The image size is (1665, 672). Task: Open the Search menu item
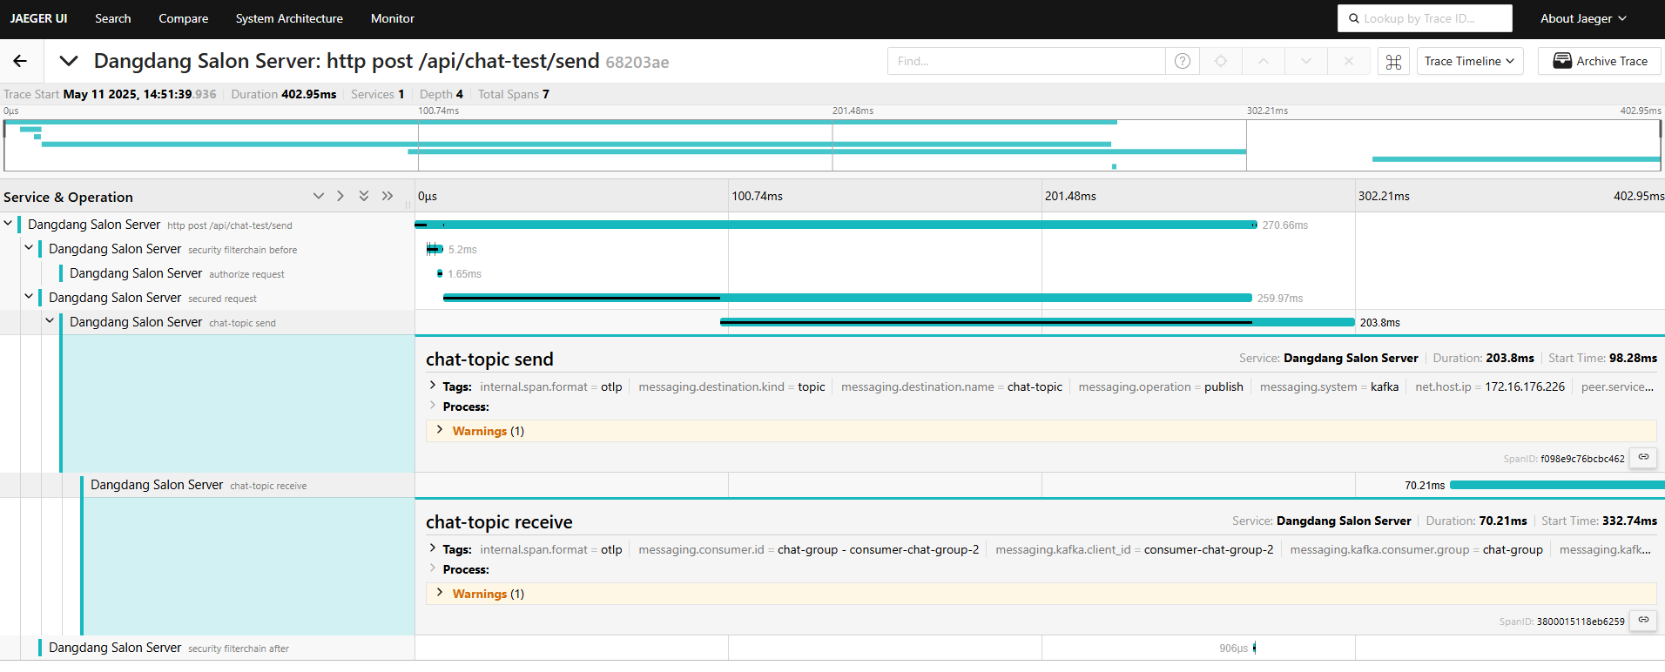click(x=113, y=18)
